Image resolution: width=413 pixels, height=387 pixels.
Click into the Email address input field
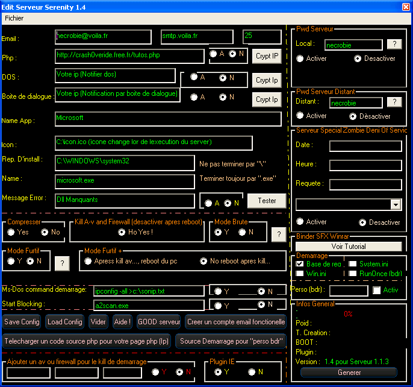tap(102, 37)
